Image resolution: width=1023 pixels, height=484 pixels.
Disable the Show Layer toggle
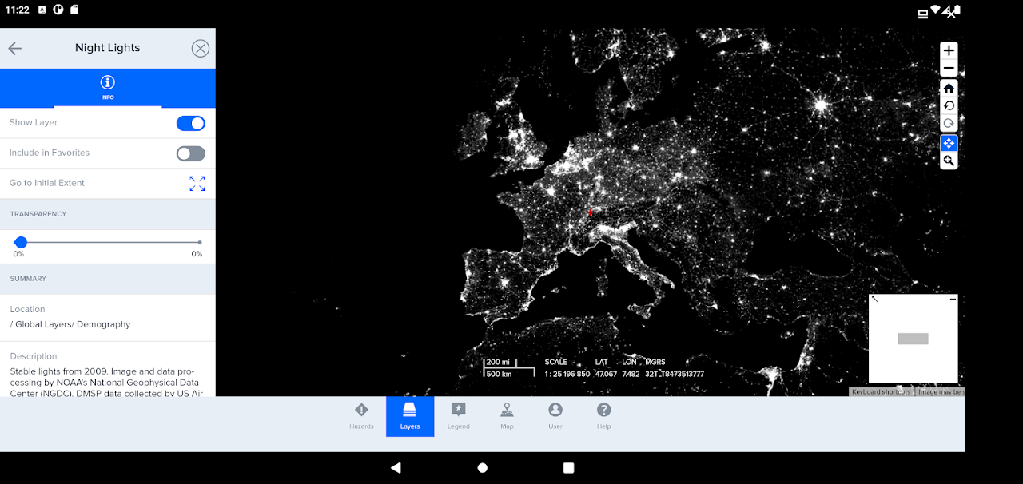pyautogui.click(x=190, y=123)
